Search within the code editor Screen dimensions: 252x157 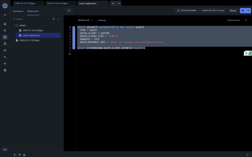(246, 20)
